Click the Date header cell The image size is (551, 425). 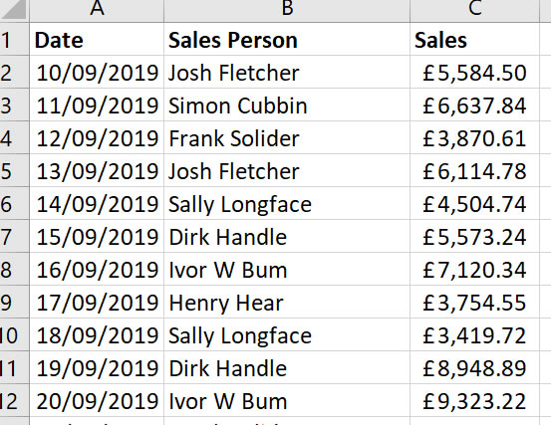(x=97, y=39)
